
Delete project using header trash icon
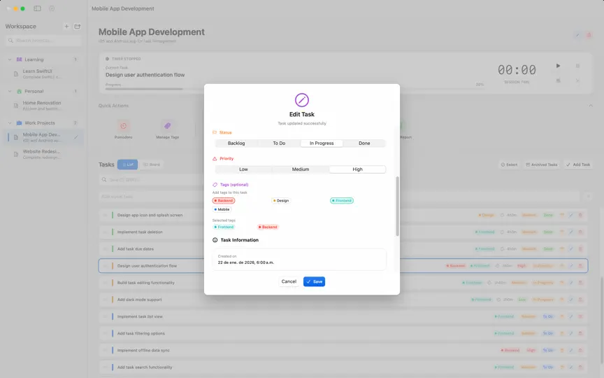(x=589, y=35)
